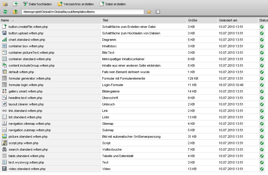The height and width of the screenshot is (175, 268).
Task: Sort by Name column header arrow
Action: pyautogui.click(x=12, y=20)
